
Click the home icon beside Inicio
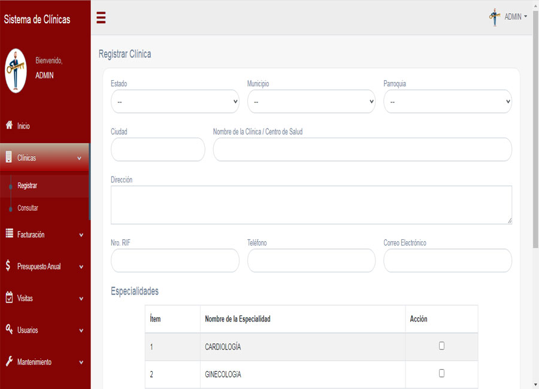[9, 126]
